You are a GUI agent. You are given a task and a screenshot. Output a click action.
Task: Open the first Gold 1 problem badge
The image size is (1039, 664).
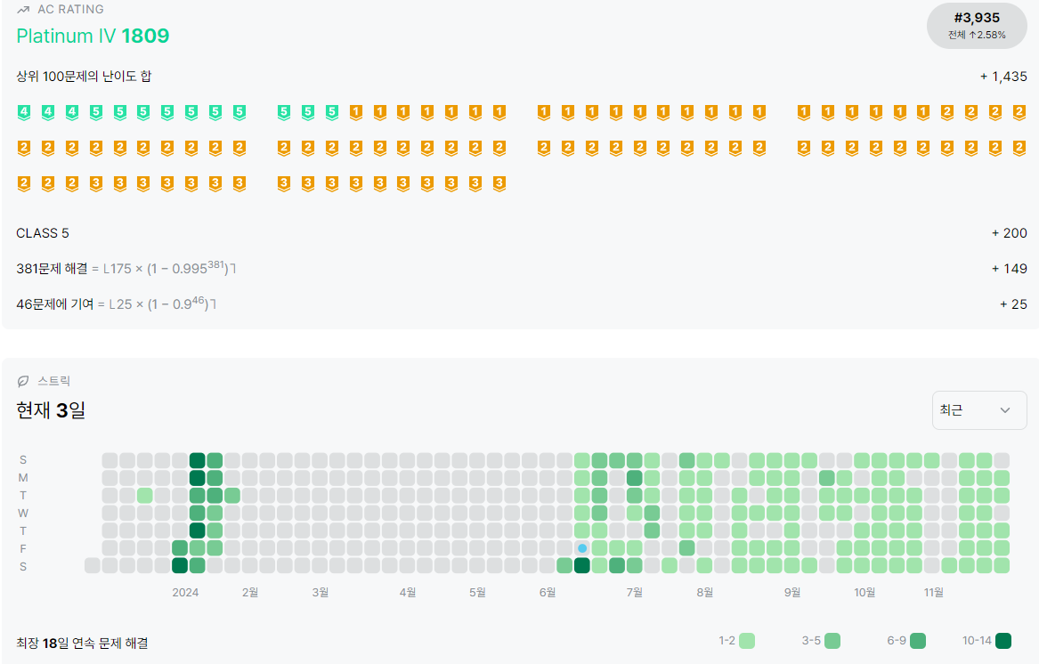(356, 112)
